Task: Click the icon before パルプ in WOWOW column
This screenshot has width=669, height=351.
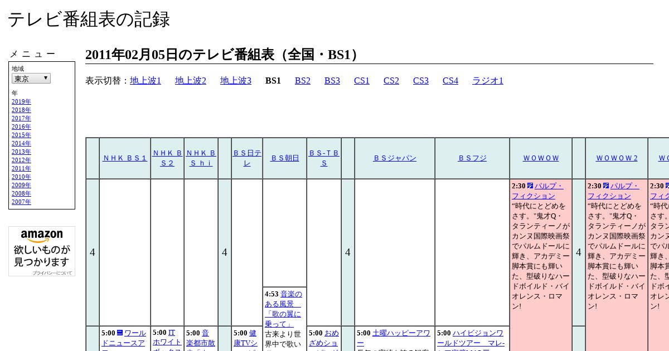Action: (x=530, y=186)
